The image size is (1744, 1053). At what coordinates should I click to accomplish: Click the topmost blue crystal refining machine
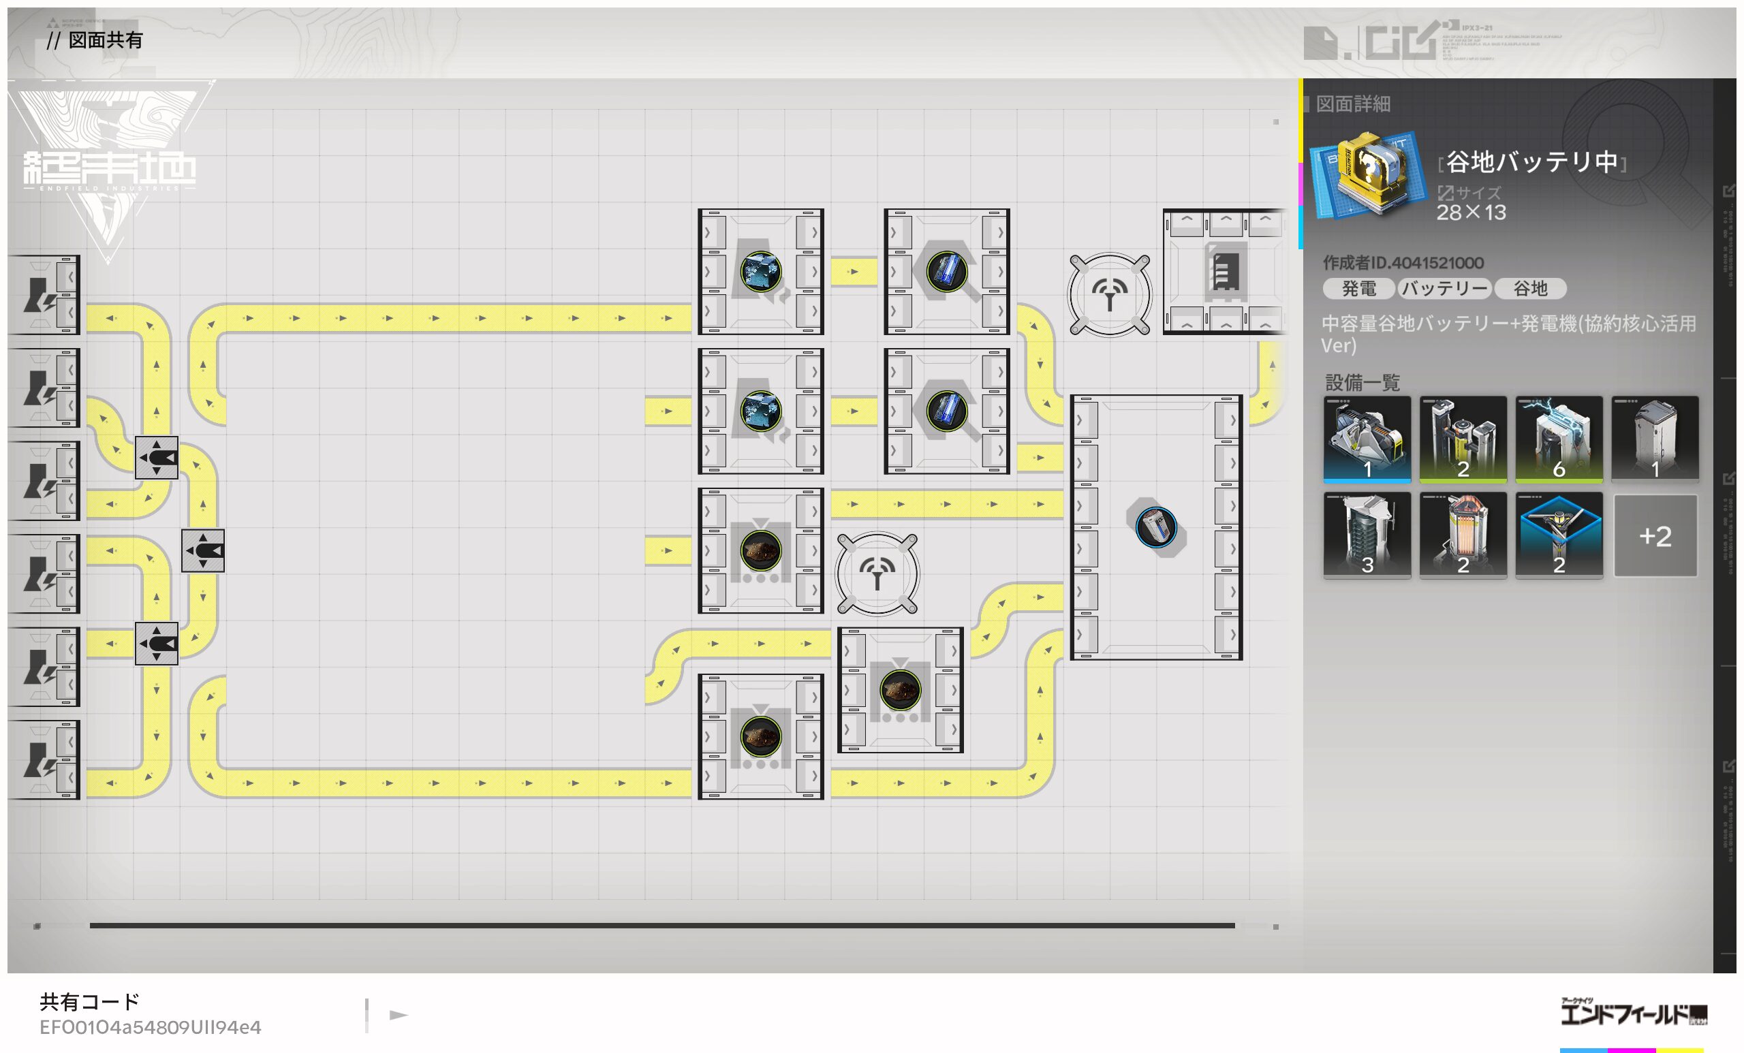[x=760, y=271]
